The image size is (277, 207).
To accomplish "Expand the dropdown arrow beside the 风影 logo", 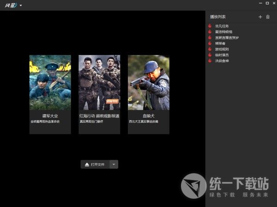I will [x=21, y=6].
